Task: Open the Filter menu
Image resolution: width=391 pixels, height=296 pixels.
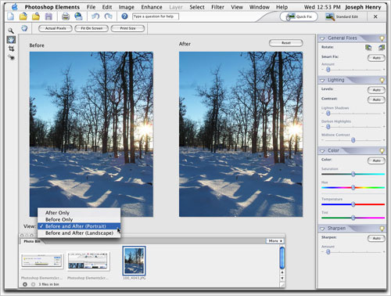Action: (217, 7)
